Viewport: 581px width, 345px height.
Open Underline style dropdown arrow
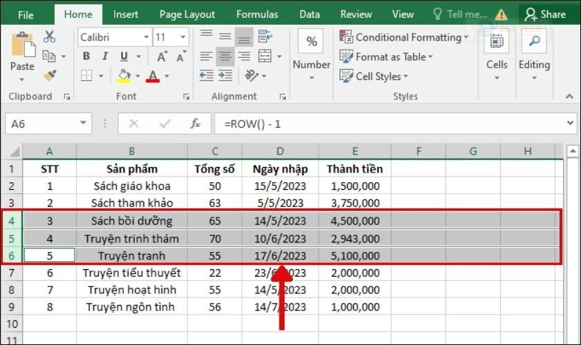[x=138, y=57]
